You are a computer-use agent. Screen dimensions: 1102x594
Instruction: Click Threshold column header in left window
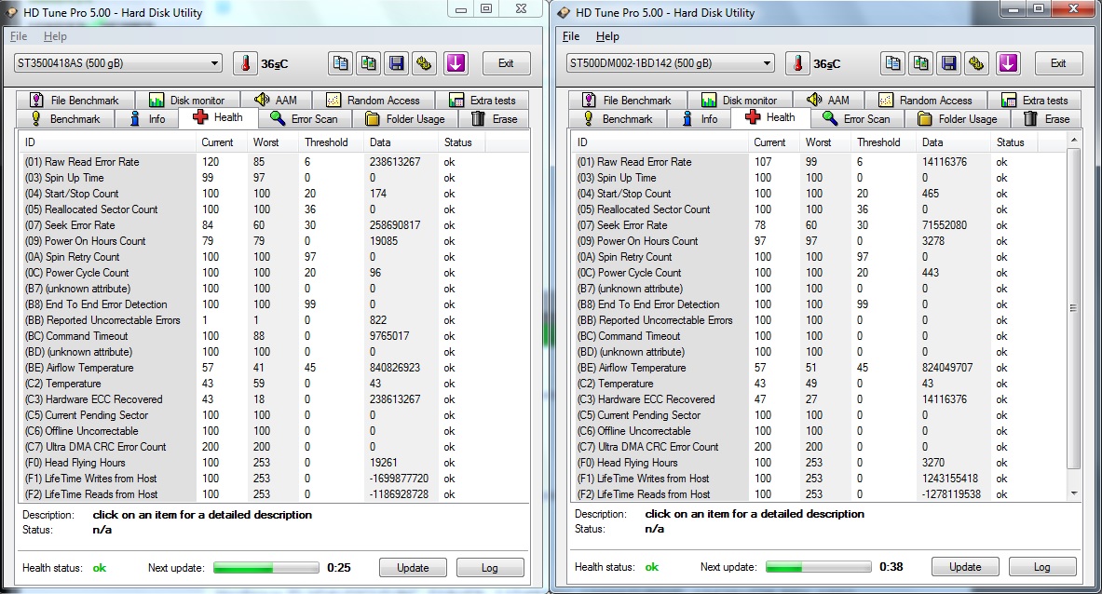331,142
